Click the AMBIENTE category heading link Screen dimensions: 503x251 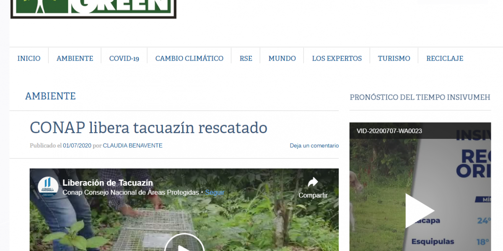(x=50, y=96)
